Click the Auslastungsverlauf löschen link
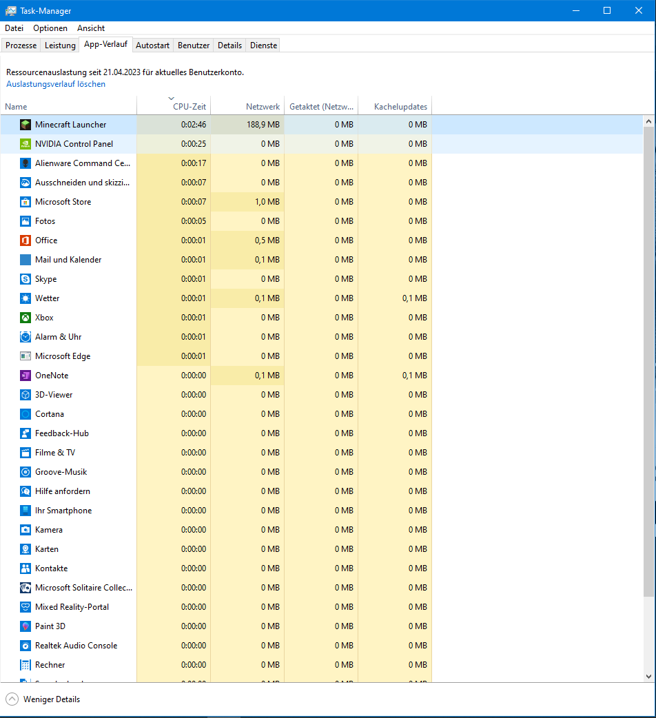Screen dimensions: 656x718 [x=56, y=84]
